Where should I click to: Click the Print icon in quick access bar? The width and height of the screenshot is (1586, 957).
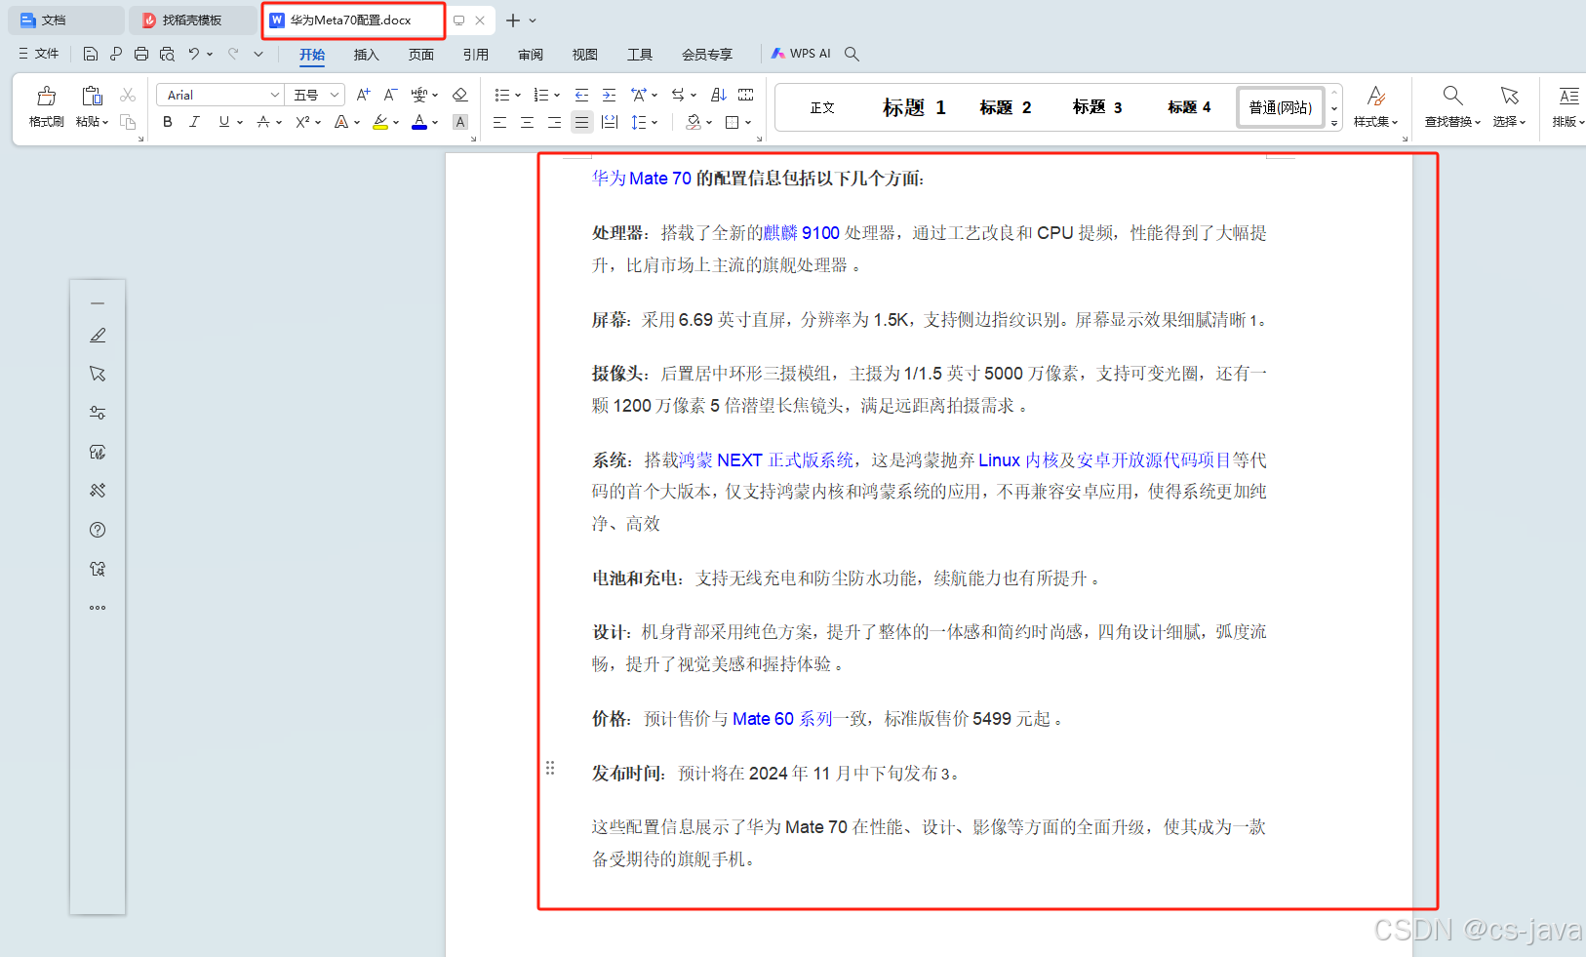click(141, 54)
